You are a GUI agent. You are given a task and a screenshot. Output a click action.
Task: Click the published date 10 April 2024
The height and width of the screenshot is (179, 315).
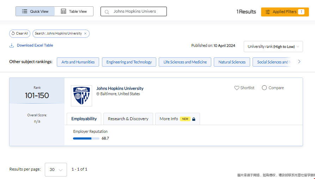224,45
